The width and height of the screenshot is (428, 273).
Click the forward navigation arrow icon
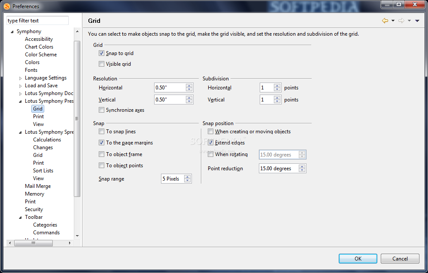point(401,21)
